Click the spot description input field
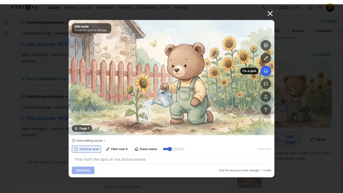This screenshot has width=343, height=193. click(171, 159)
